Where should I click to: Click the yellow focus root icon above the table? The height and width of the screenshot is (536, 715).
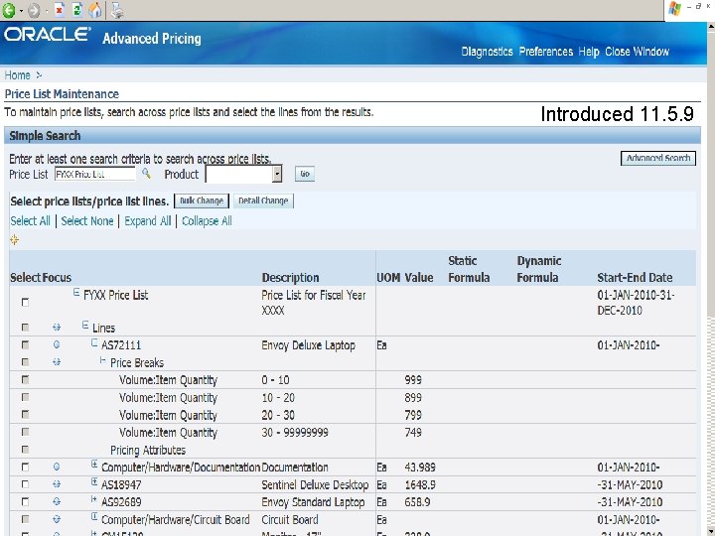(14, 240)
